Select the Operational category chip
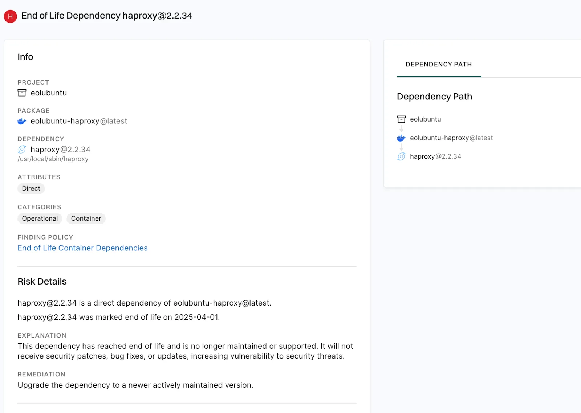Screen dimensions: 581x413 pyautogui.click(x=40, y=218)
